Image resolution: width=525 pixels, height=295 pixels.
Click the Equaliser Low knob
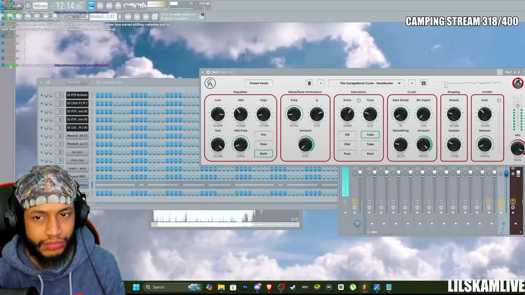[x=218, y=114]
